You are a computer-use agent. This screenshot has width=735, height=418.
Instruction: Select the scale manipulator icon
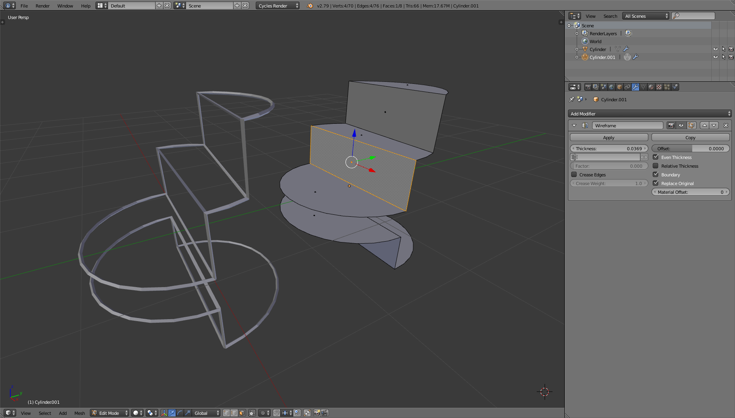point(188,413)
